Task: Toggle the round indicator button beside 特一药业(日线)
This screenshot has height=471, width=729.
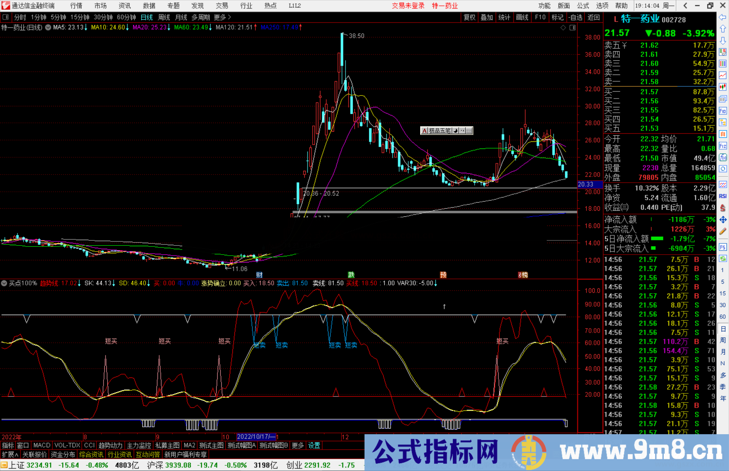Action: pos(48,27)
